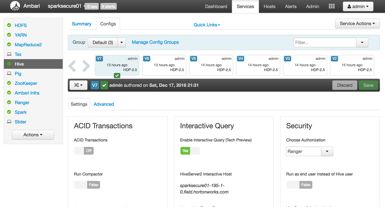Switch to the Advanced tab
Viewport: 385px width, 207px height.
click(104, 104)
